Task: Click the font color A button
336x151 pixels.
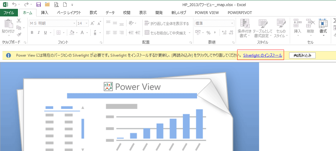Action: click(x=82, y=33)
